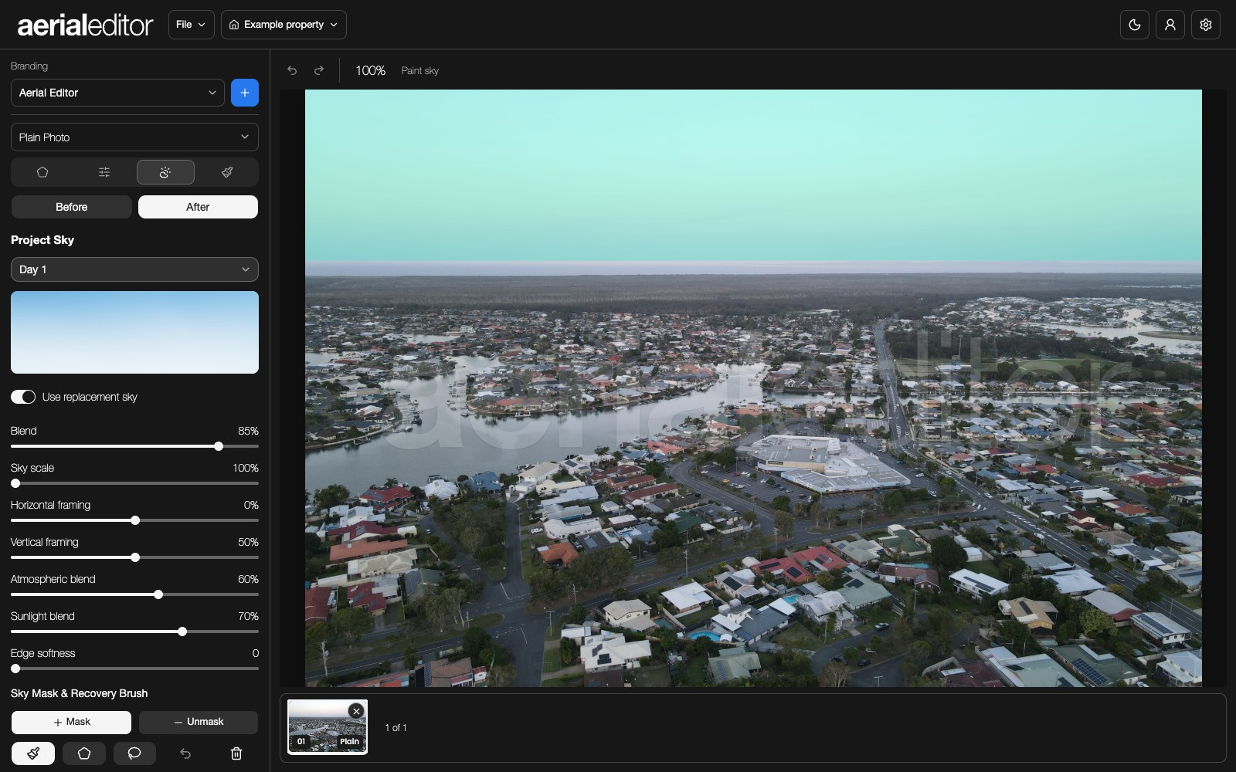The height and width of the screenshot is (772, 1236).
Task: Add new branding with the blue plus button
Action: click(245, 93)
